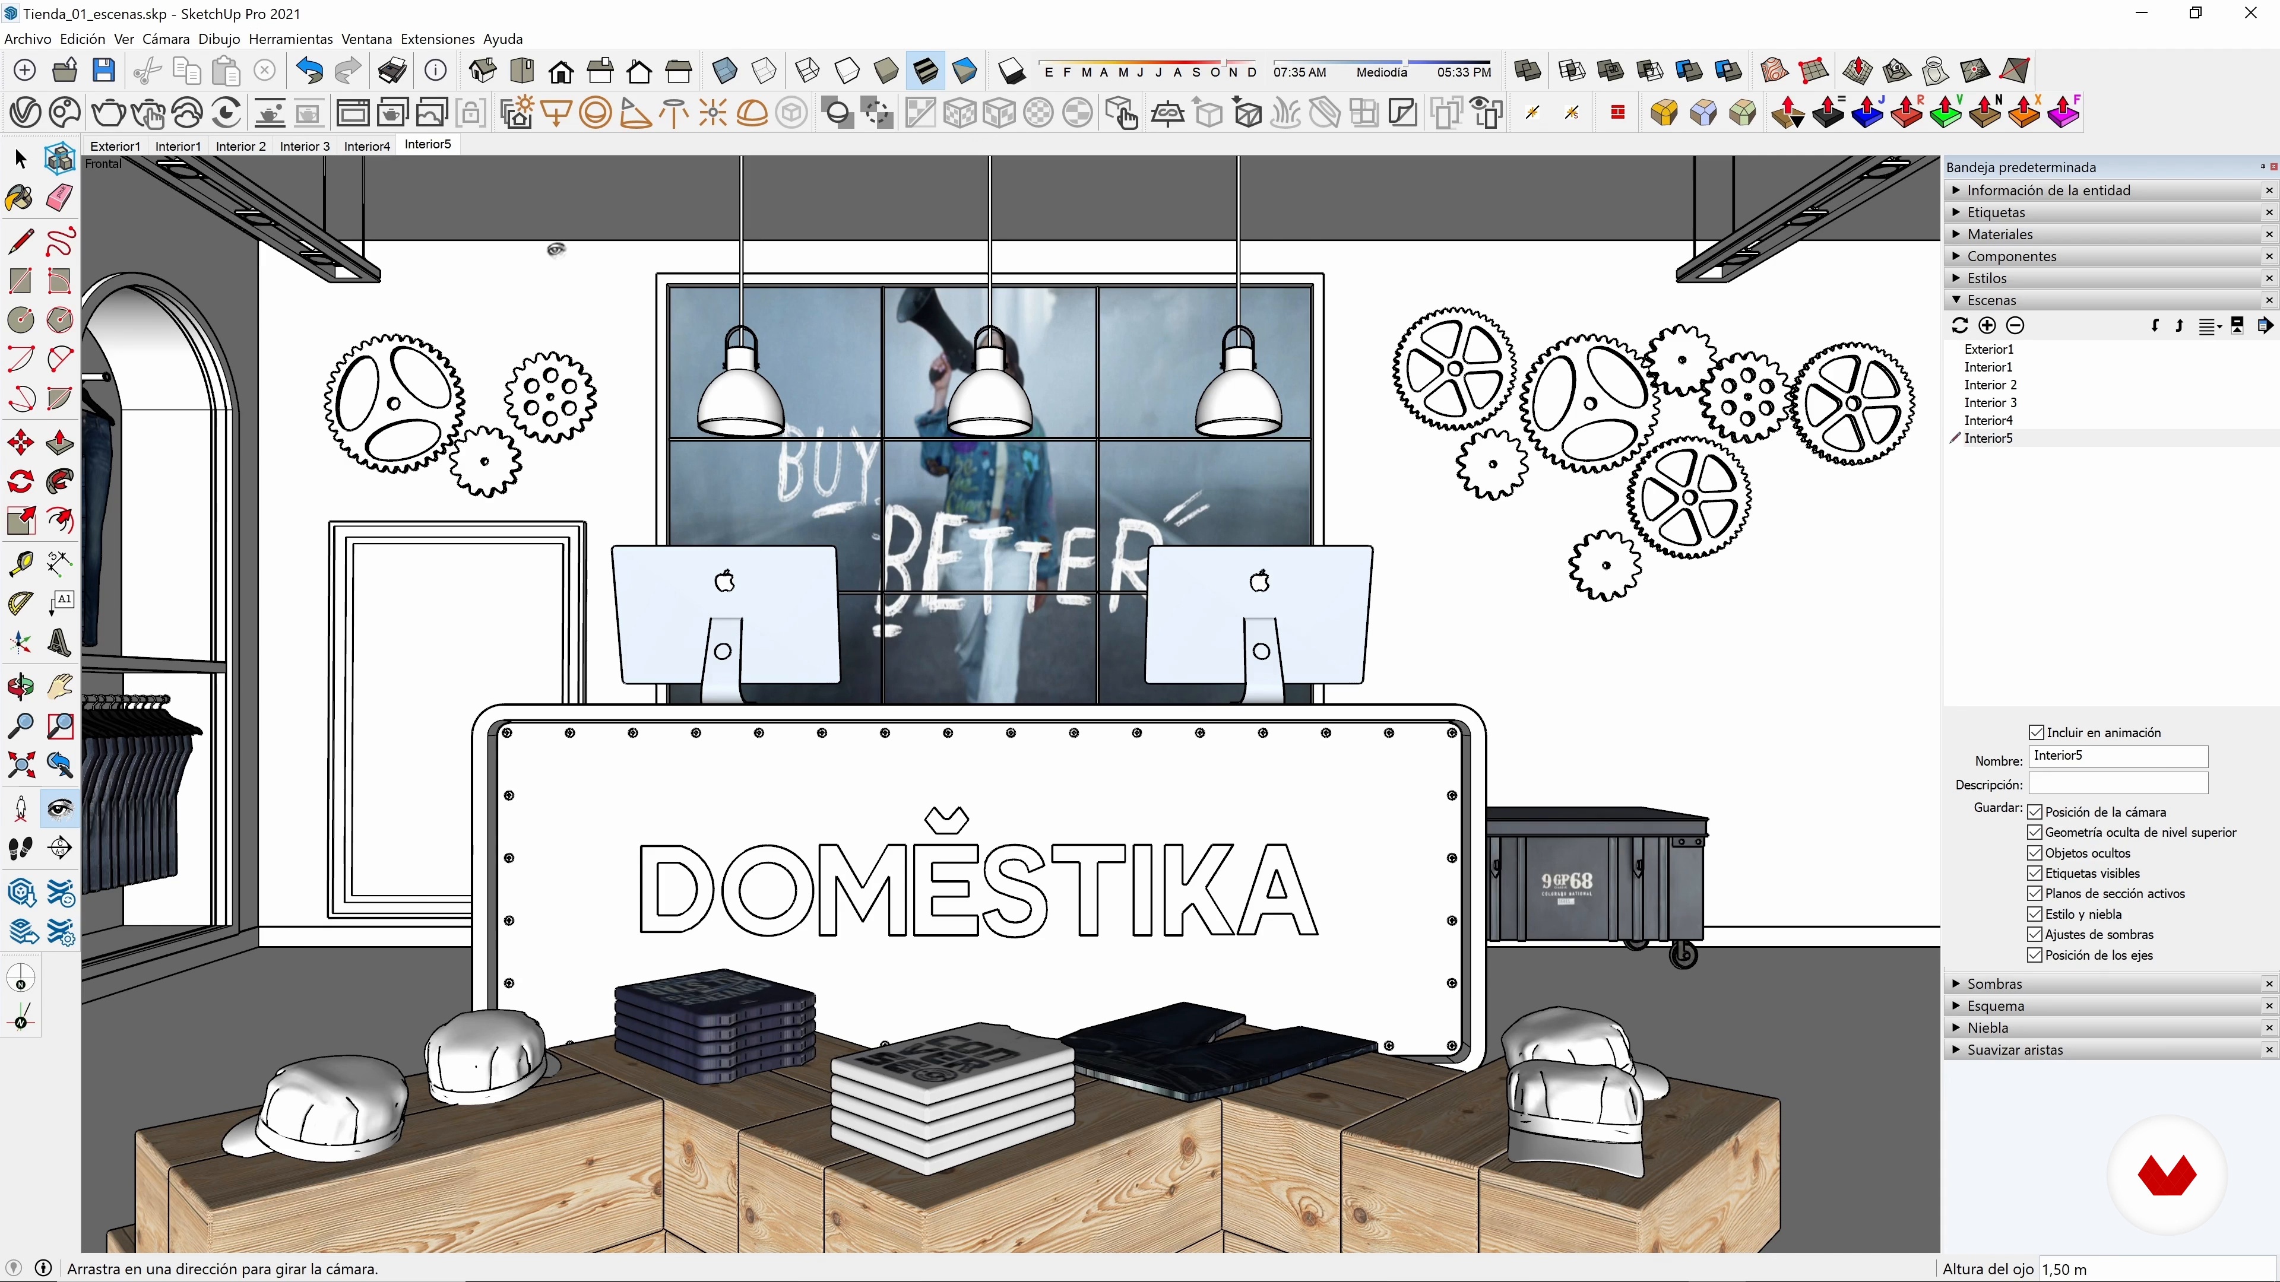Open the Extensiones menu
The height and width of the screenshot is (1282, 2280).
[x=437, y=39]
